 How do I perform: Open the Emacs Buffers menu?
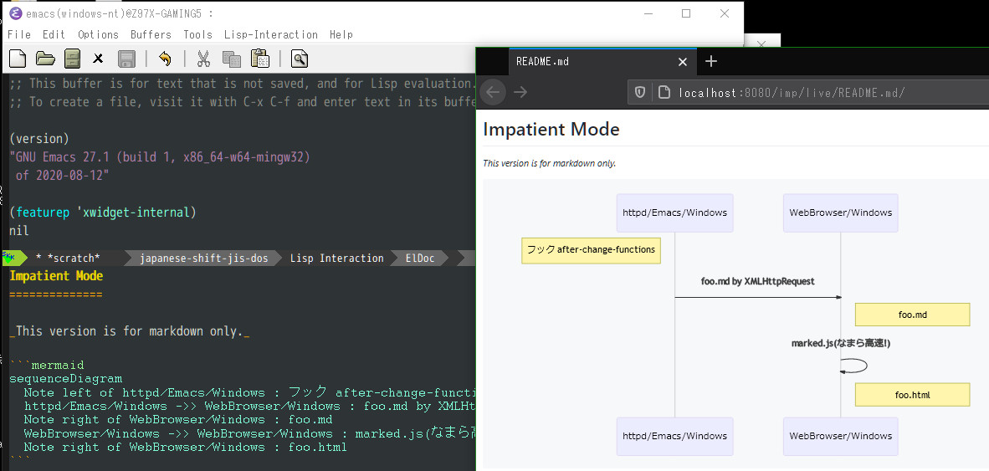click(x=151, y=34)
